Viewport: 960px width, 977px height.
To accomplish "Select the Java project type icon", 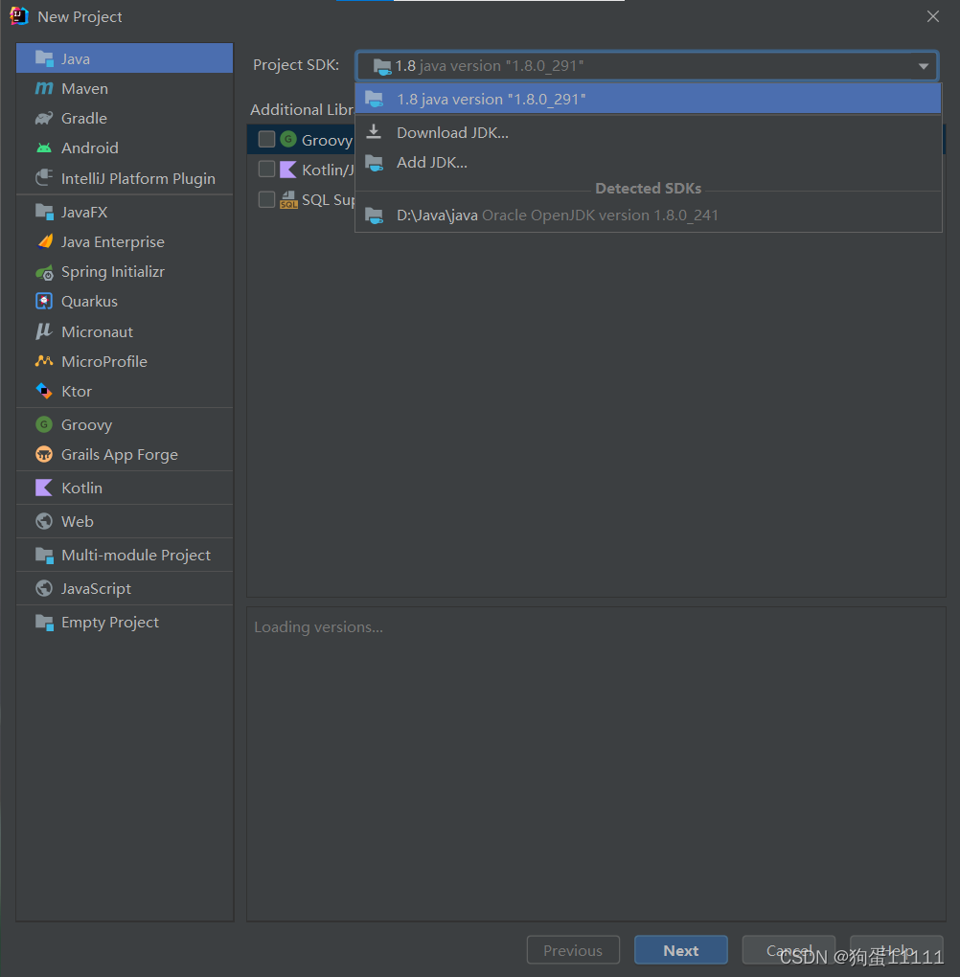I will coord(44,58).
